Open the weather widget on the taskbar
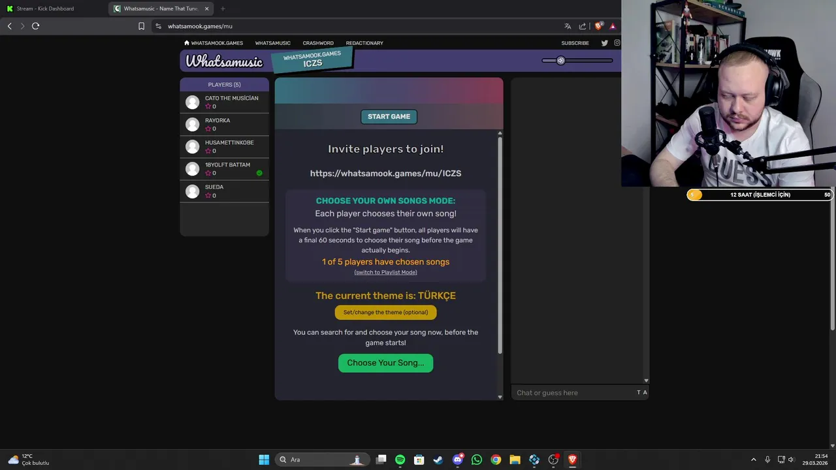This screenshot has width=836, height=470. (x=28, y=460)
